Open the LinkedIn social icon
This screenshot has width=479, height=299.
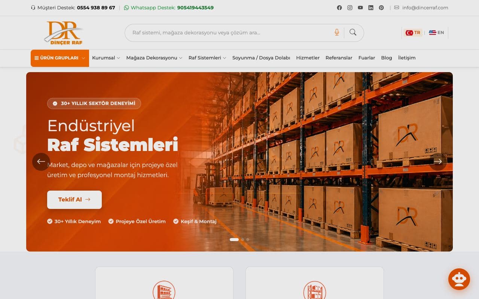pos(371,7)
